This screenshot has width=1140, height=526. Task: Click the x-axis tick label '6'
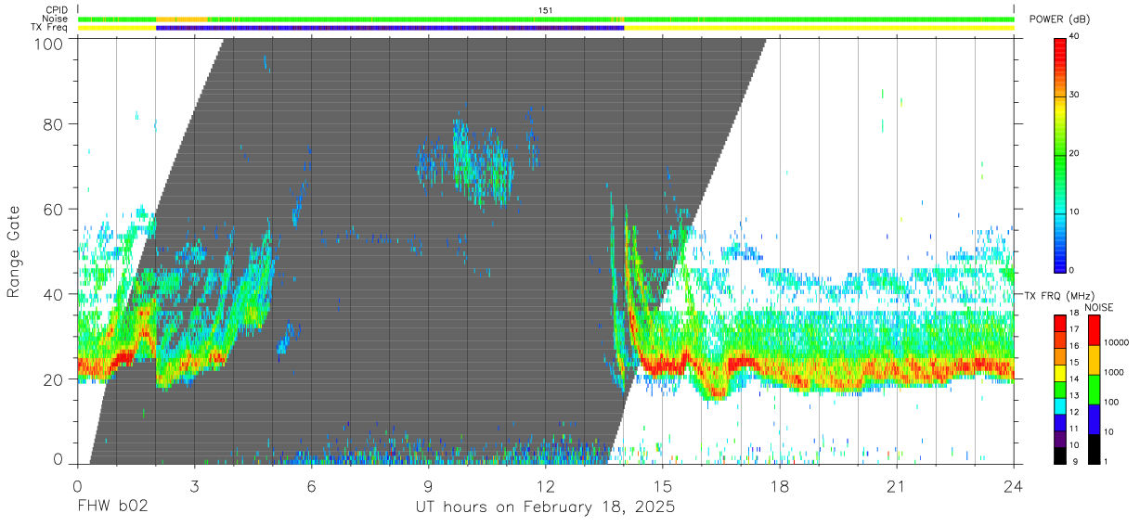311,485
